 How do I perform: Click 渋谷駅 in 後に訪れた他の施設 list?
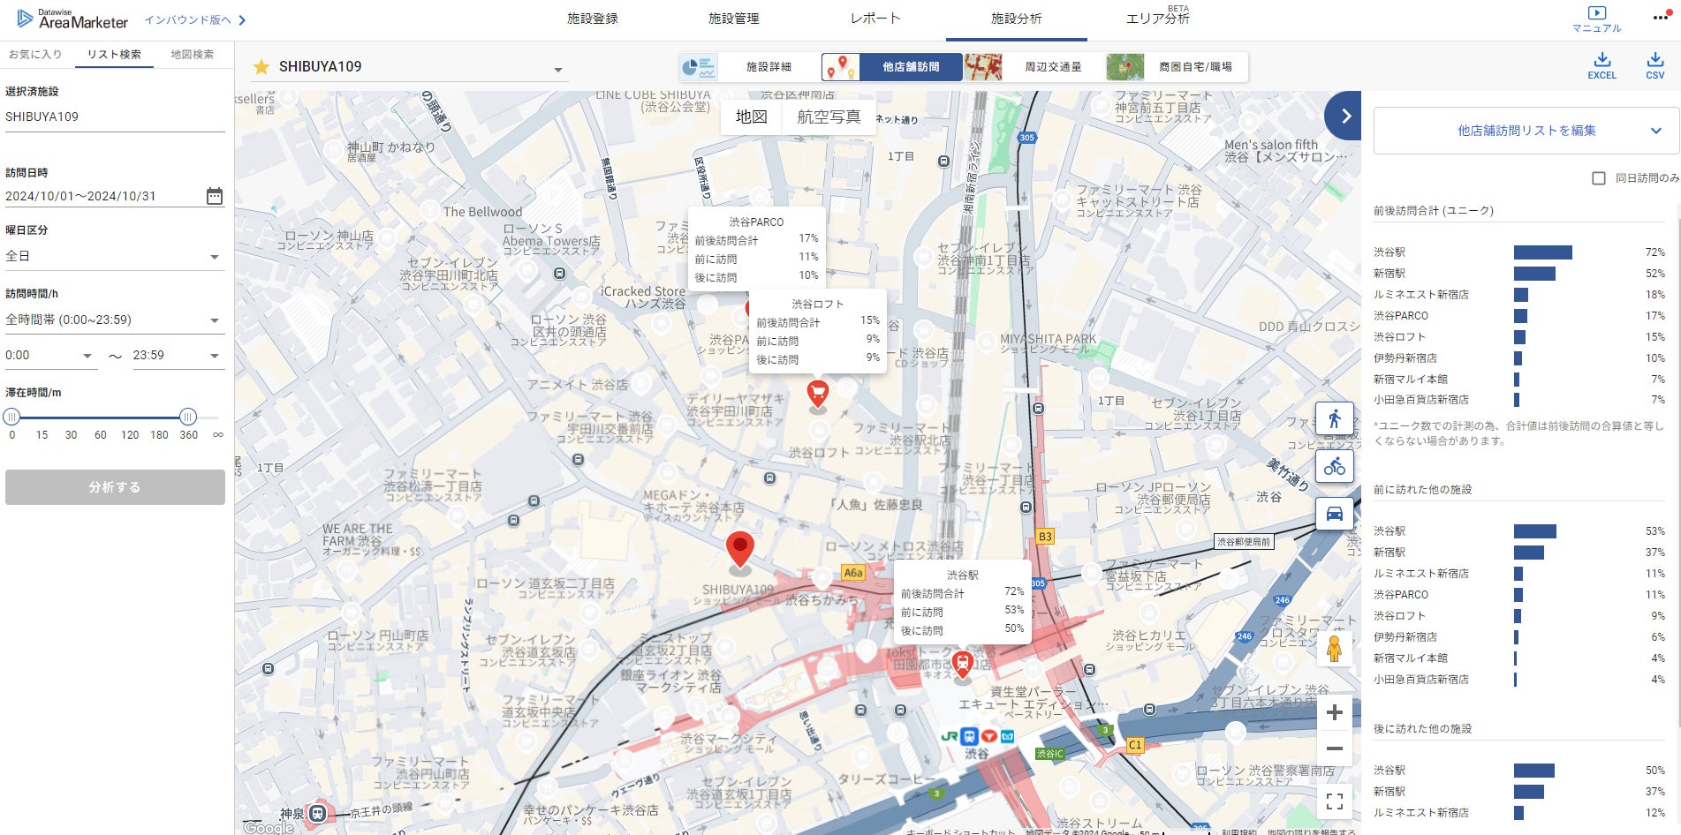[1389, 771]
